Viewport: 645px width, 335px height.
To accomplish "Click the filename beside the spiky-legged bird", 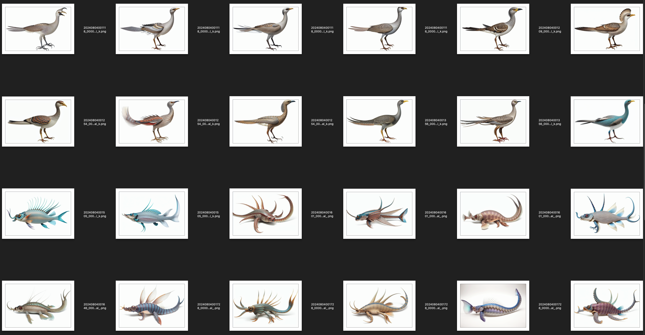I will click(550, 122).
